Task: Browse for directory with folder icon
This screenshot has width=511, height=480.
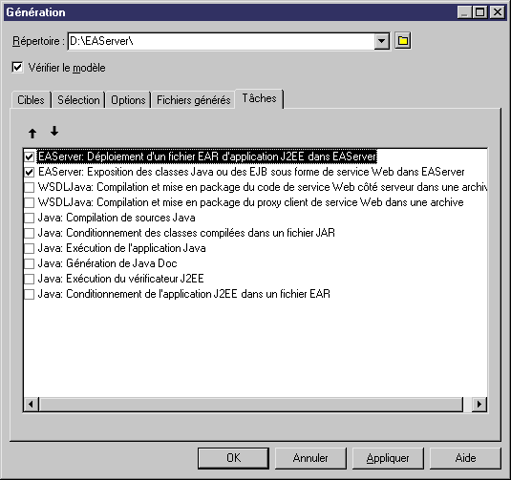Action: (403, 41)
